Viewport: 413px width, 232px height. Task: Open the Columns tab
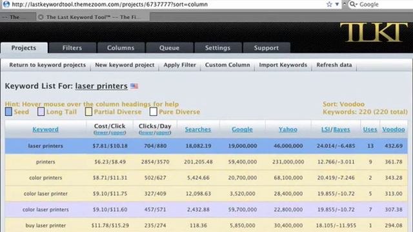121,48
